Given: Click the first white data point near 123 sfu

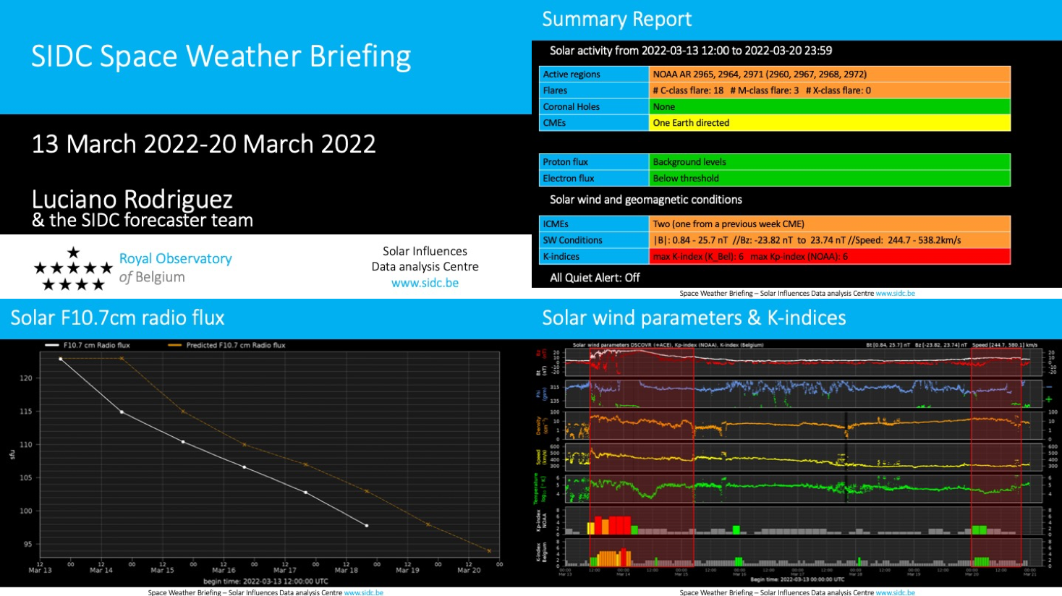Looking at the screenshot, I should [61, 359].
